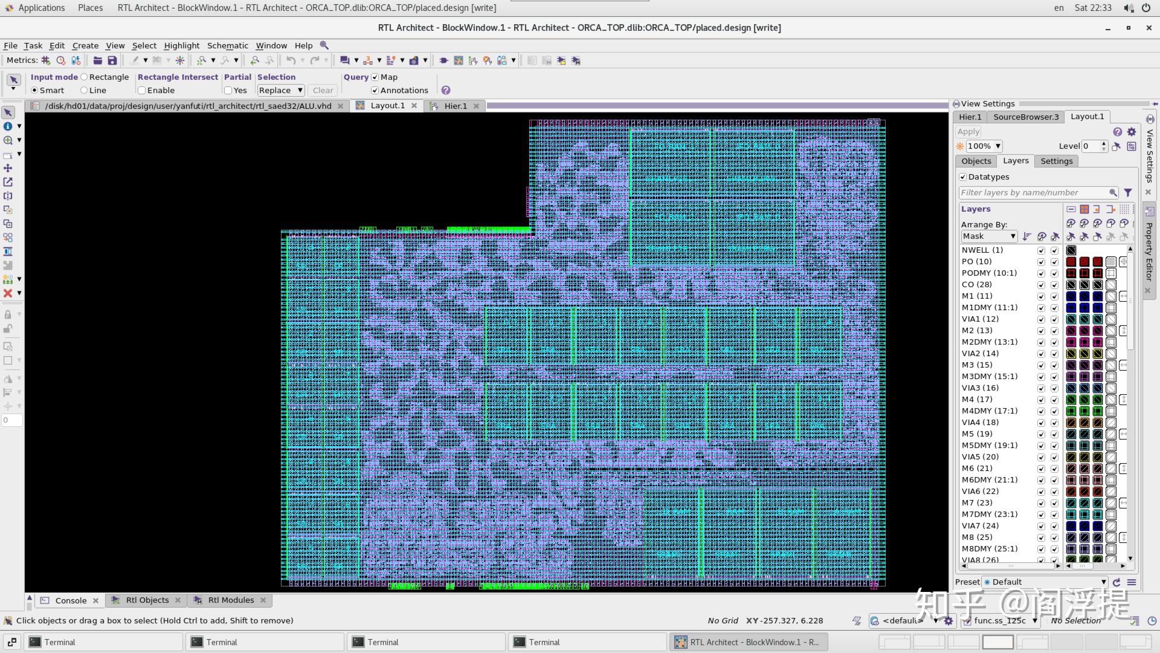Screen dimensions: 1160x653
Task: Select the Rectangle input mode radio button
Action: [85, 77]
